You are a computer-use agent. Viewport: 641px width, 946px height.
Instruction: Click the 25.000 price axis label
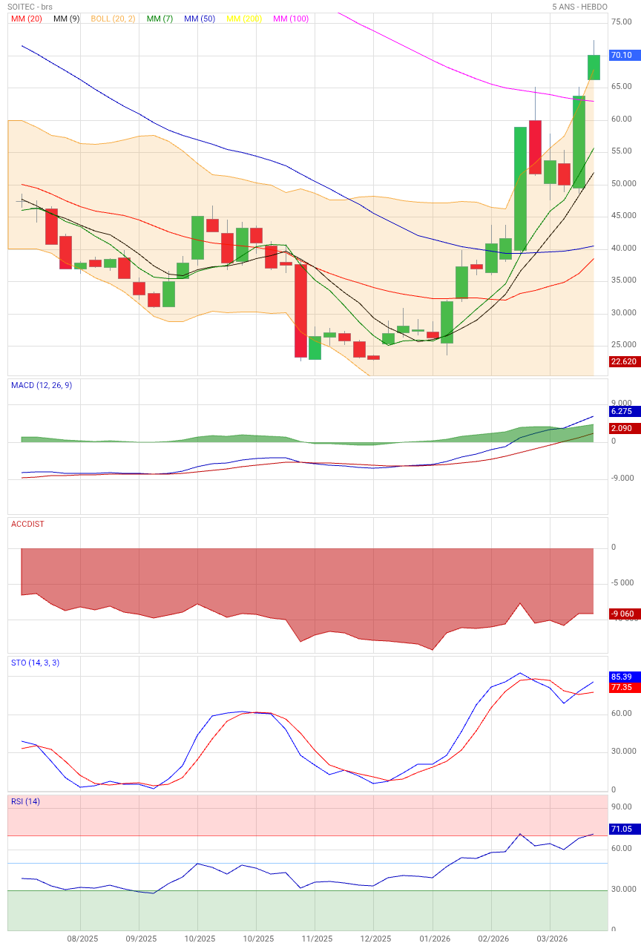[623, 344]
